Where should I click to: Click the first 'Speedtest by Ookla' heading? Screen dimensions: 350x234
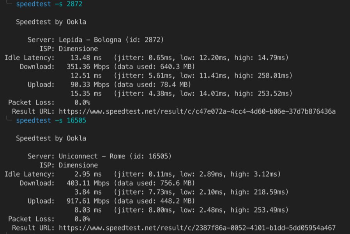tap(51, 22)
